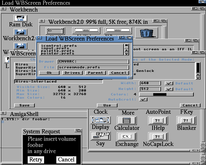Click Cancel in System Request
The width and height of the screenshot is (206, 165).
tap(66, 160)
